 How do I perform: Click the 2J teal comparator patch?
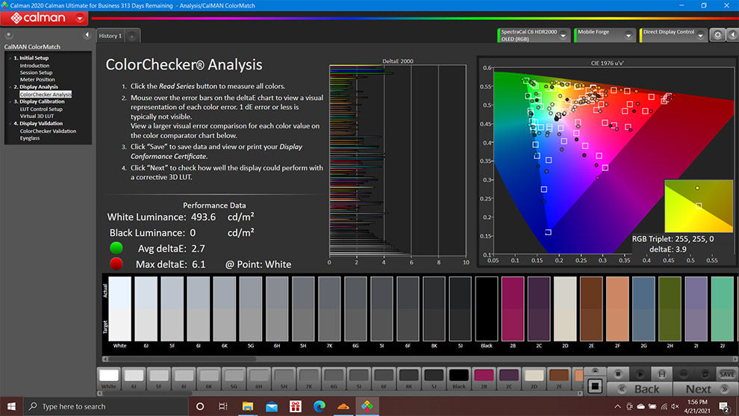click(x=722, y=308)
